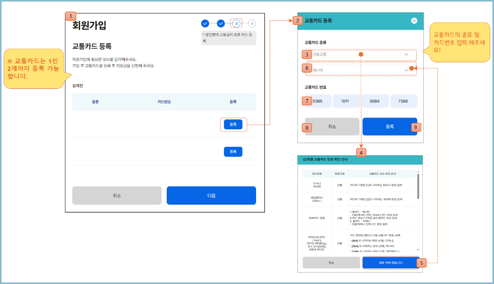Close the 교통카드 등록 dialog with the X icon
Image resolution: width=494 pixels, height=284 pixels.
tap(414, 21)
